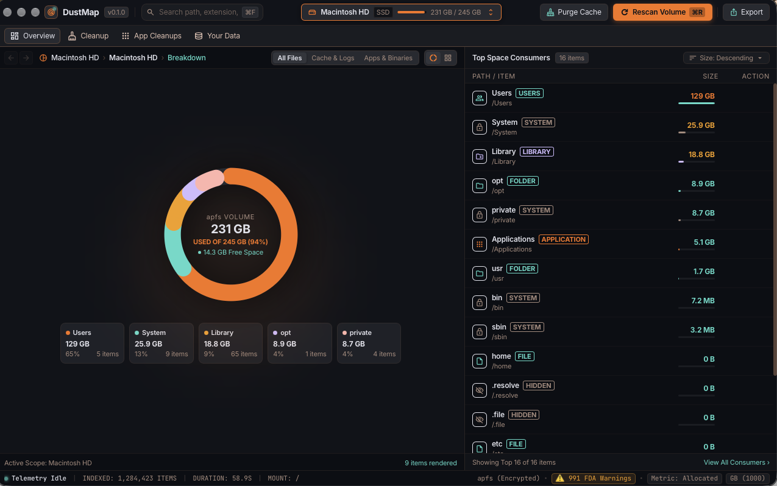Export the scan results
The image size is (777, 486).
coord(746,12)
